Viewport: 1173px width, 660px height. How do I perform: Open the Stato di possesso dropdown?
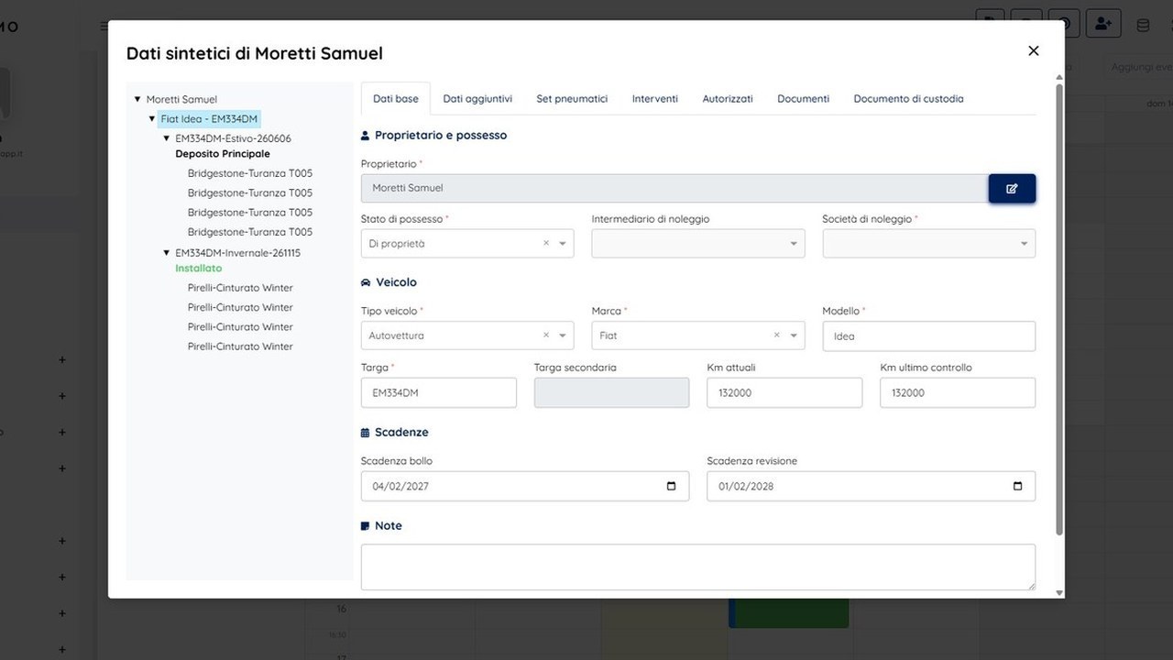(x=563, y=244)
